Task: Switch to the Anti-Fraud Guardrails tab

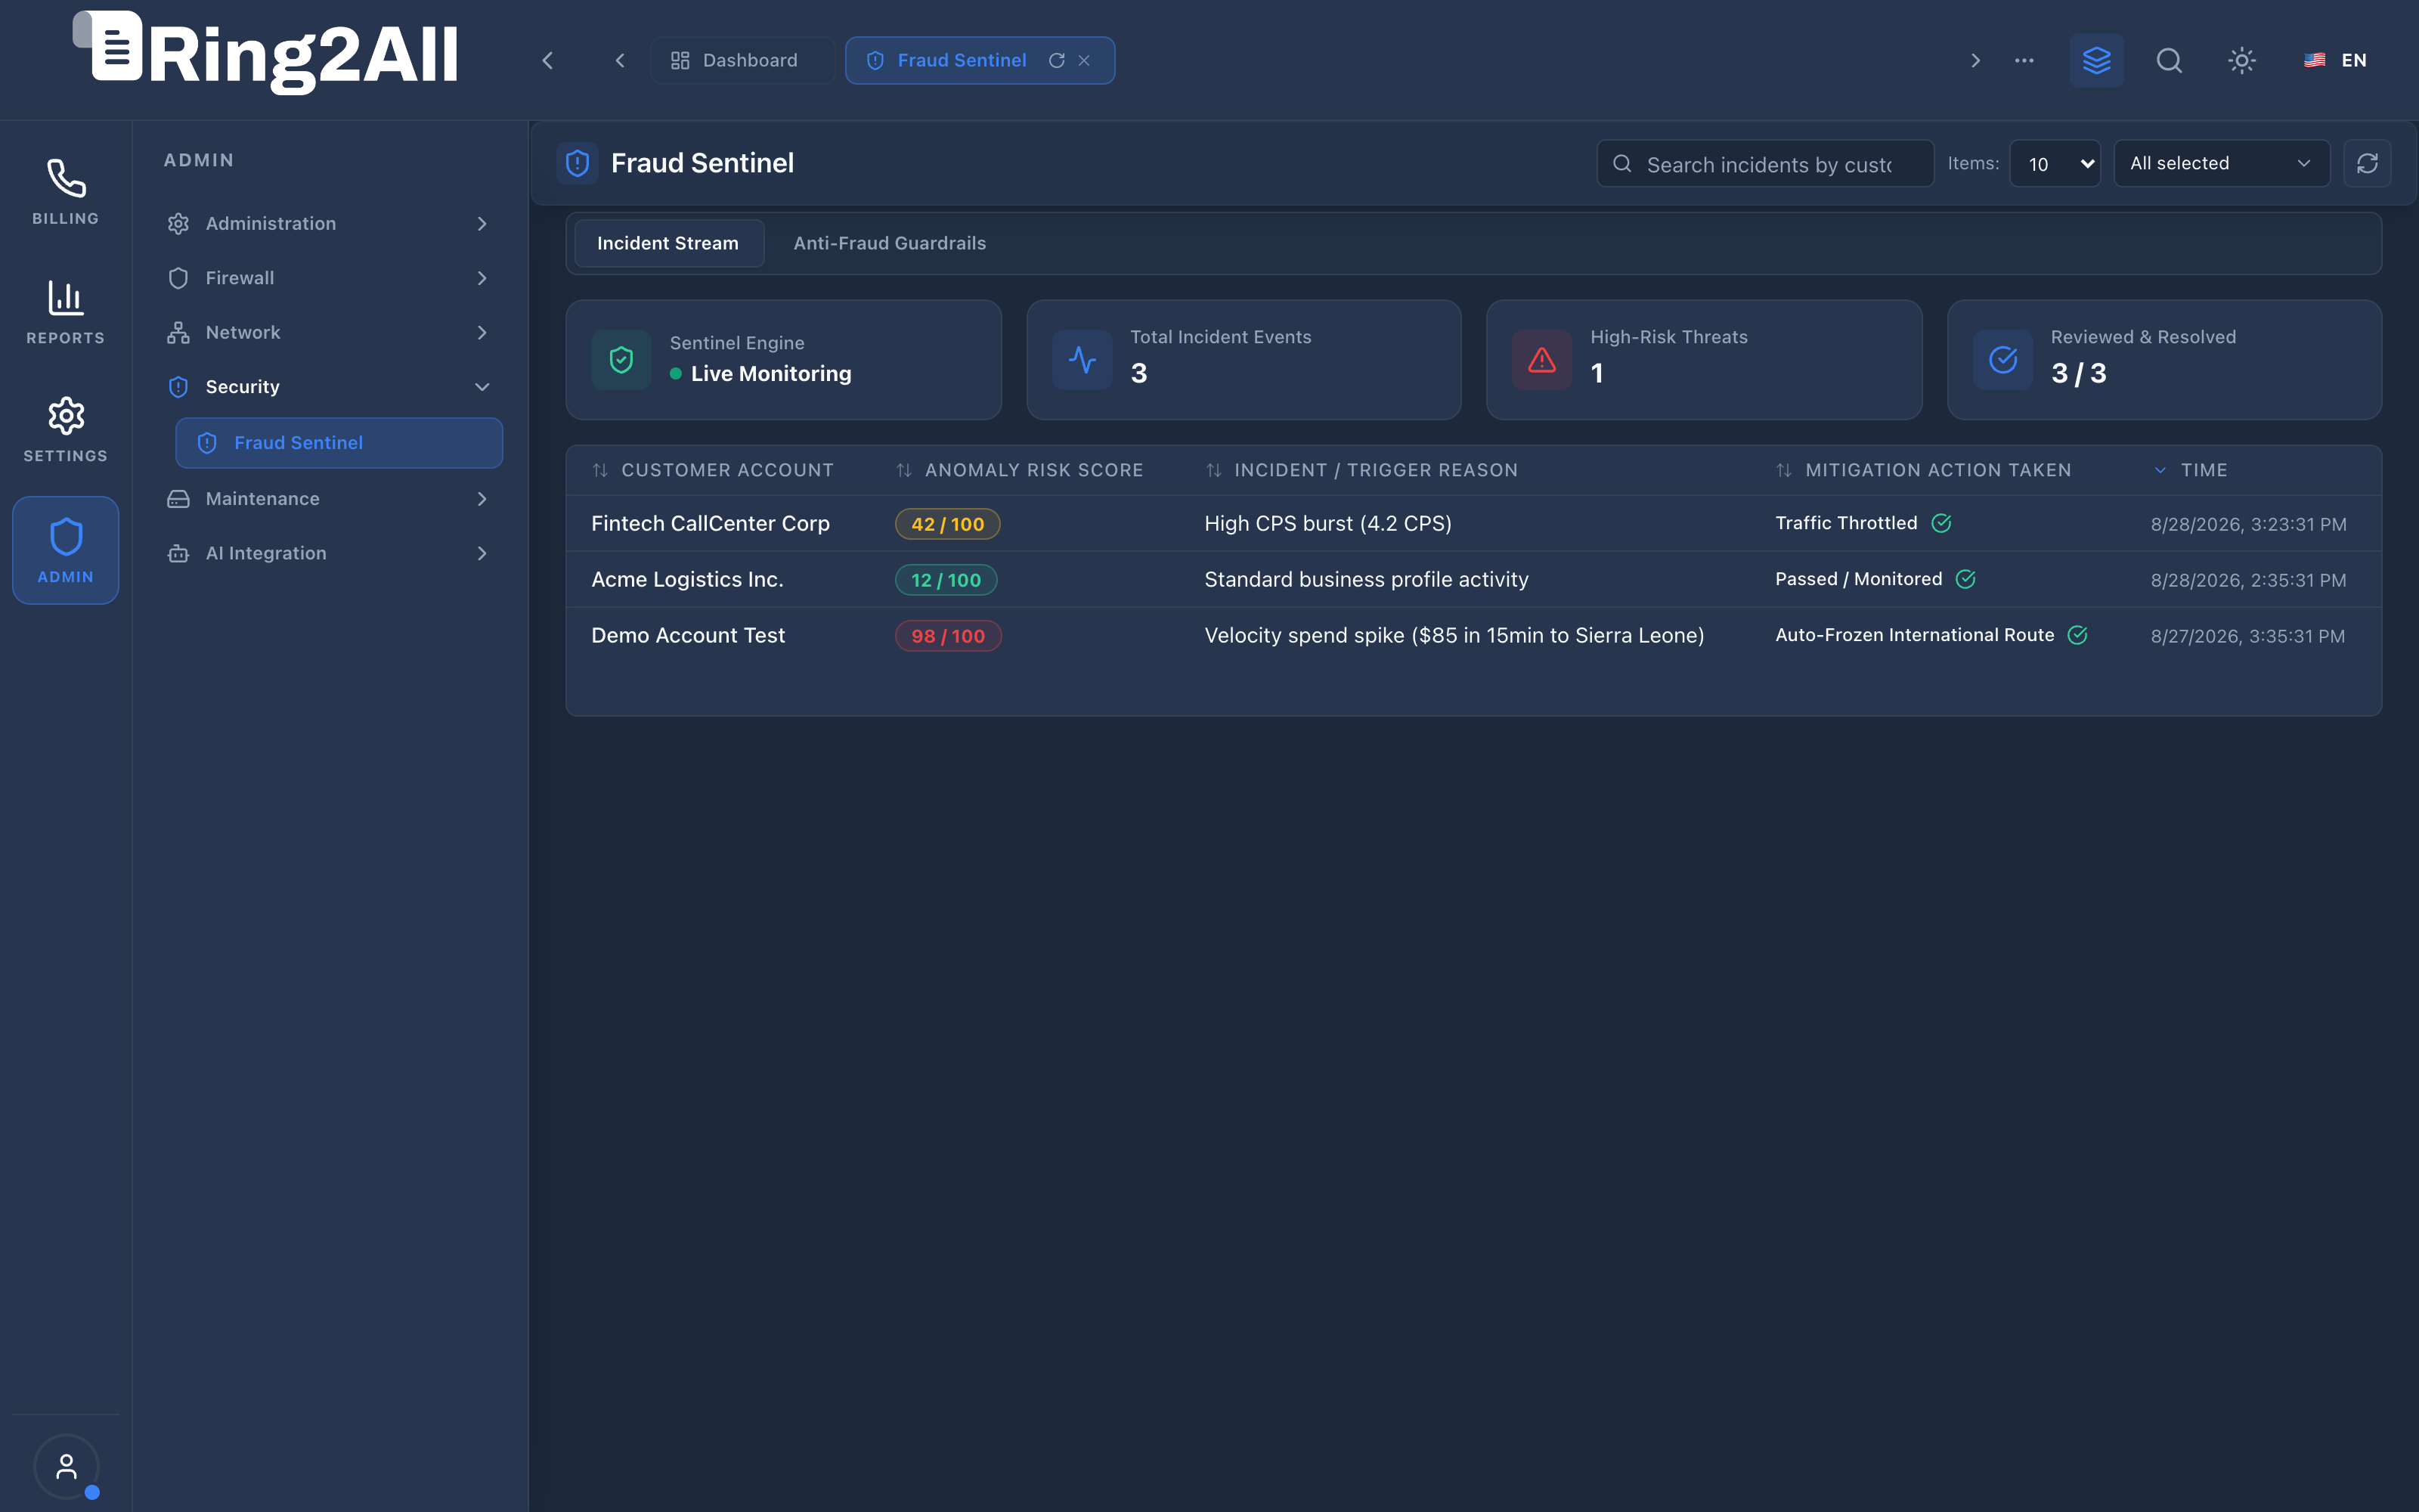Action: 890,243
